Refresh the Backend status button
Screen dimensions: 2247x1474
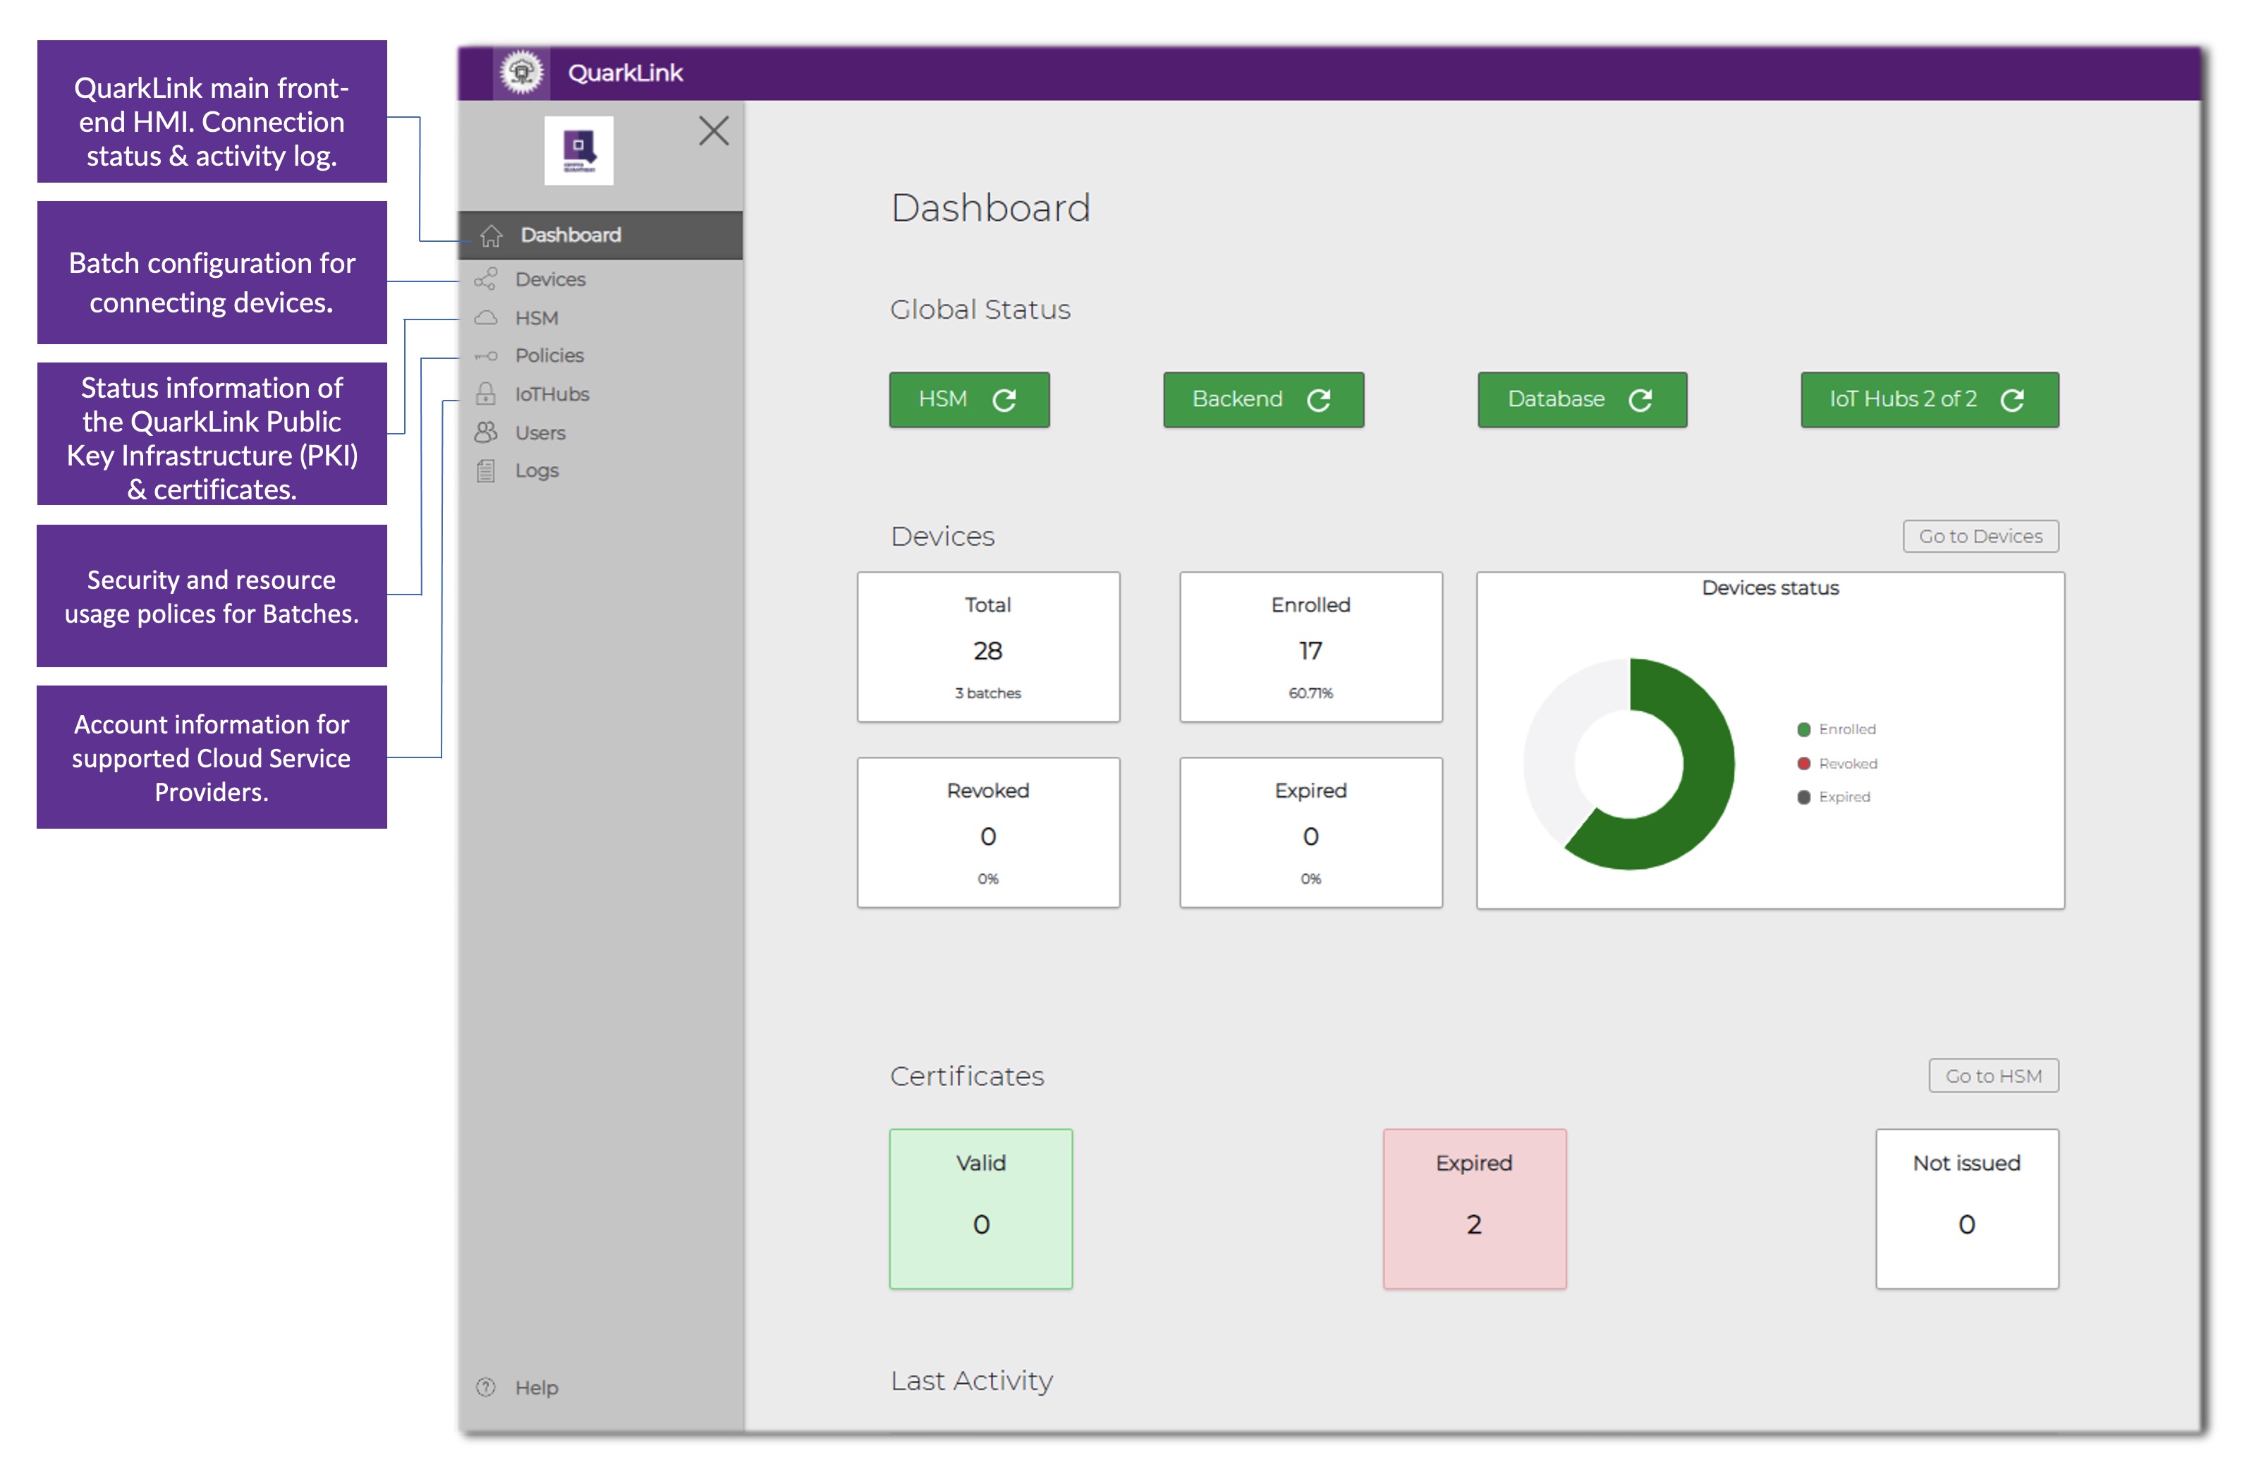coord(1318,401)
